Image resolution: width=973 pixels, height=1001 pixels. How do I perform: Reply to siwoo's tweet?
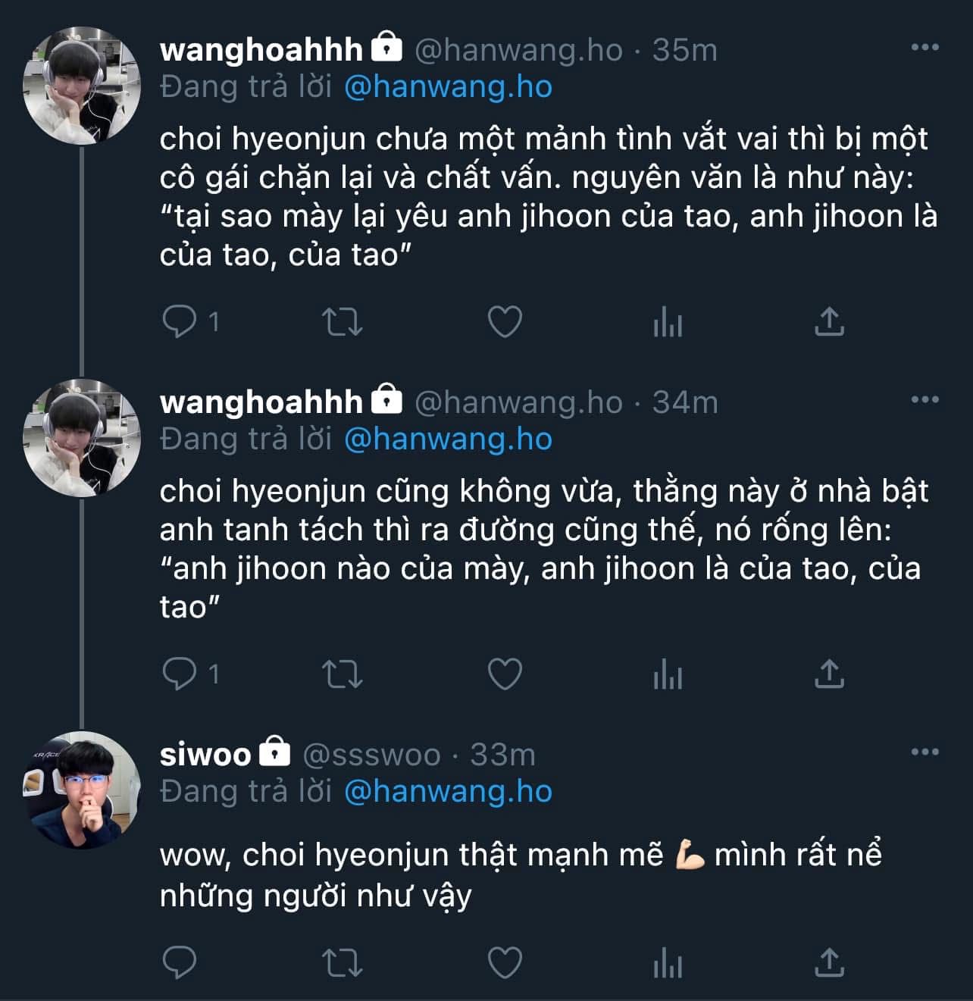[x=180, y=963]
